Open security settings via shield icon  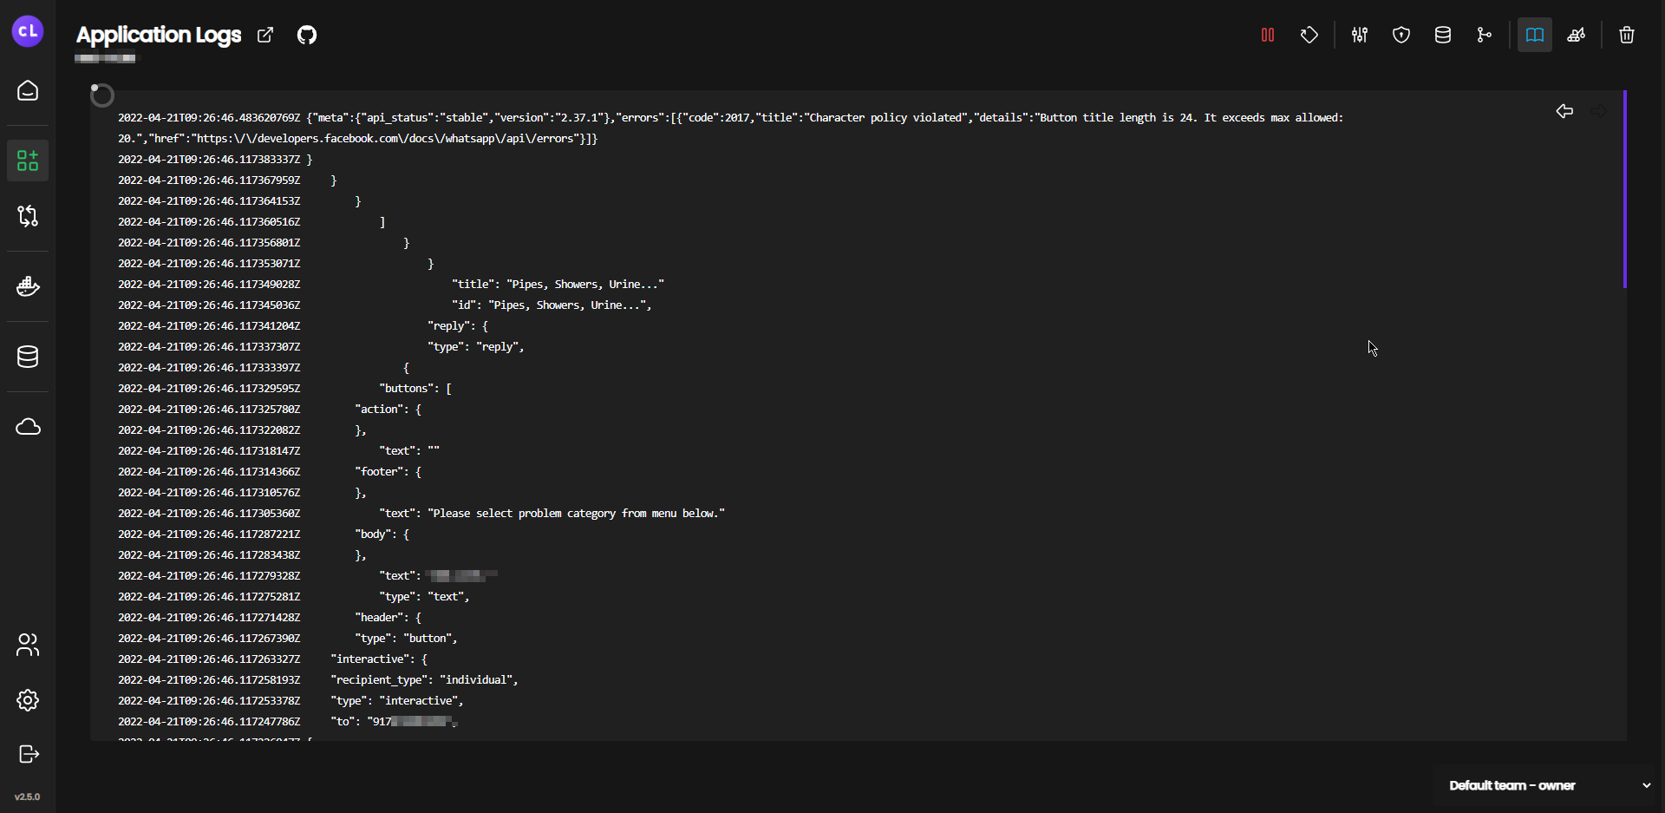(x=1401, y=35)
